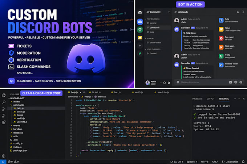Viewport: 247px width, 164px height.
Task: Select the green shield server icon
Action: 140,30
